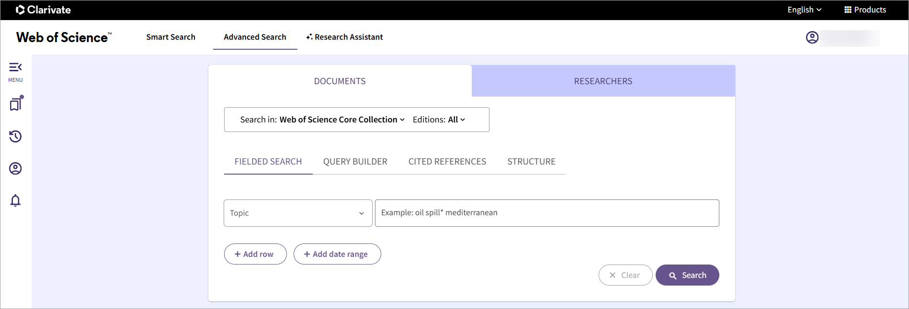
Task: Click the user account icon at top right
Action: coord(812,37)
